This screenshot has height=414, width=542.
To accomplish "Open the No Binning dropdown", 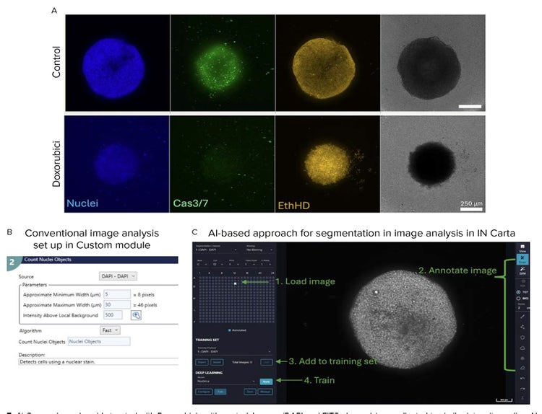I will pyautogui.click(x=259, y=250).
